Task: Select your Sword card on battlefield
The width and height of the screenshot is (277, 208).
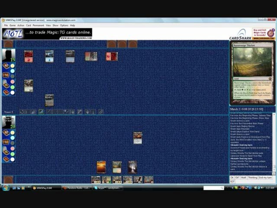Action: [x=138, y=138]
